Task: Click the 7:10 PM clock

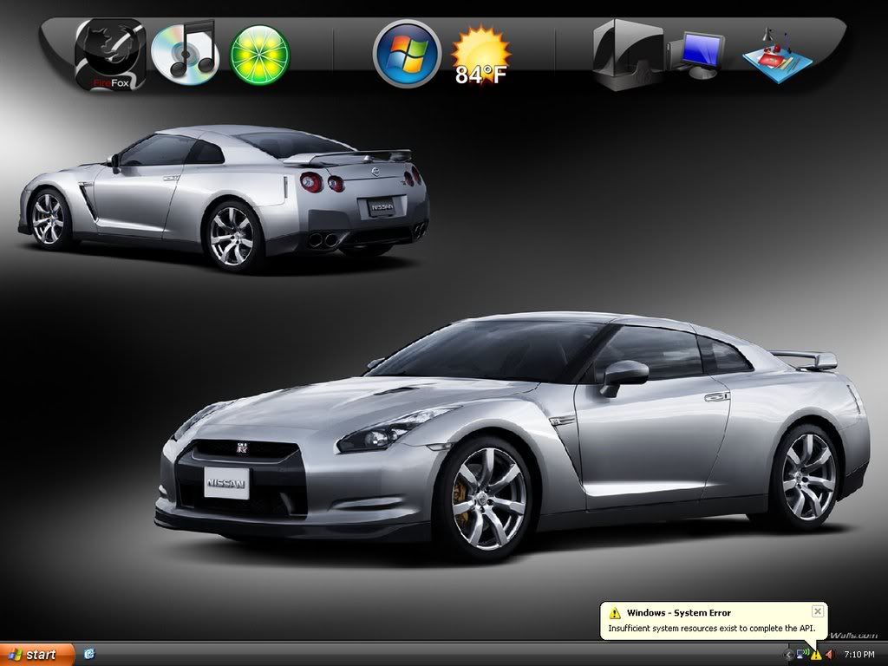Action: pos(858,654)
